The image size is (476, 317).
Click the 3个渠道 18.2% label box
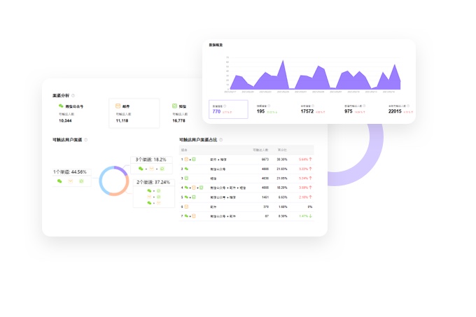click(151, 160)
